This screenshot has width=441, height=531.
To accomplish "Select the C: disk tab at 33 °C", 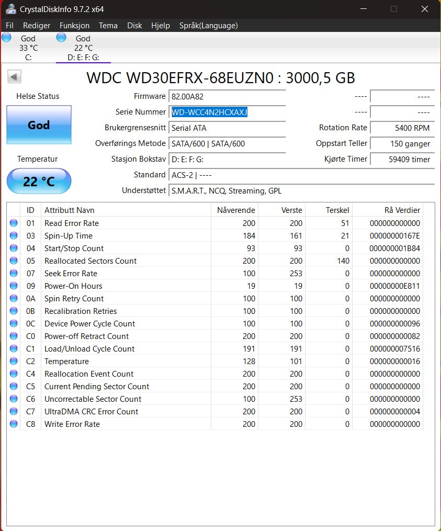I will pyautogui.click(x=28, y=48).
